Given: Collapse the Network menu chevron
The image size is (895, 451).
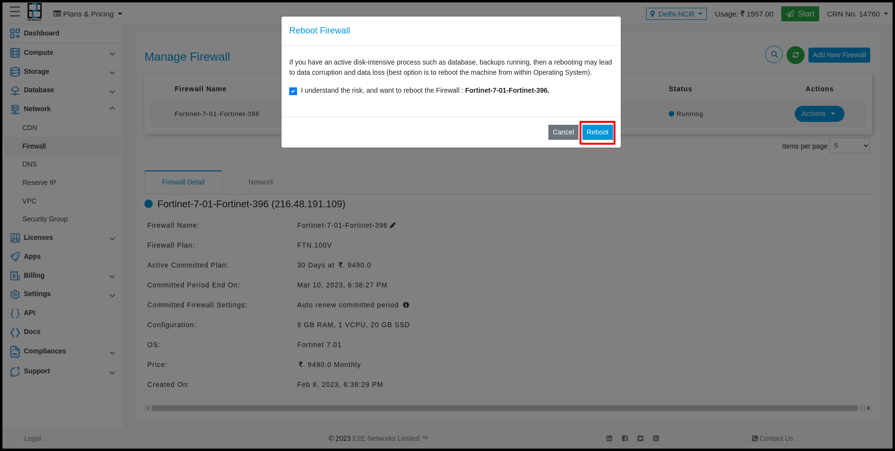Looking at the screenshot, I should (112, 109).
